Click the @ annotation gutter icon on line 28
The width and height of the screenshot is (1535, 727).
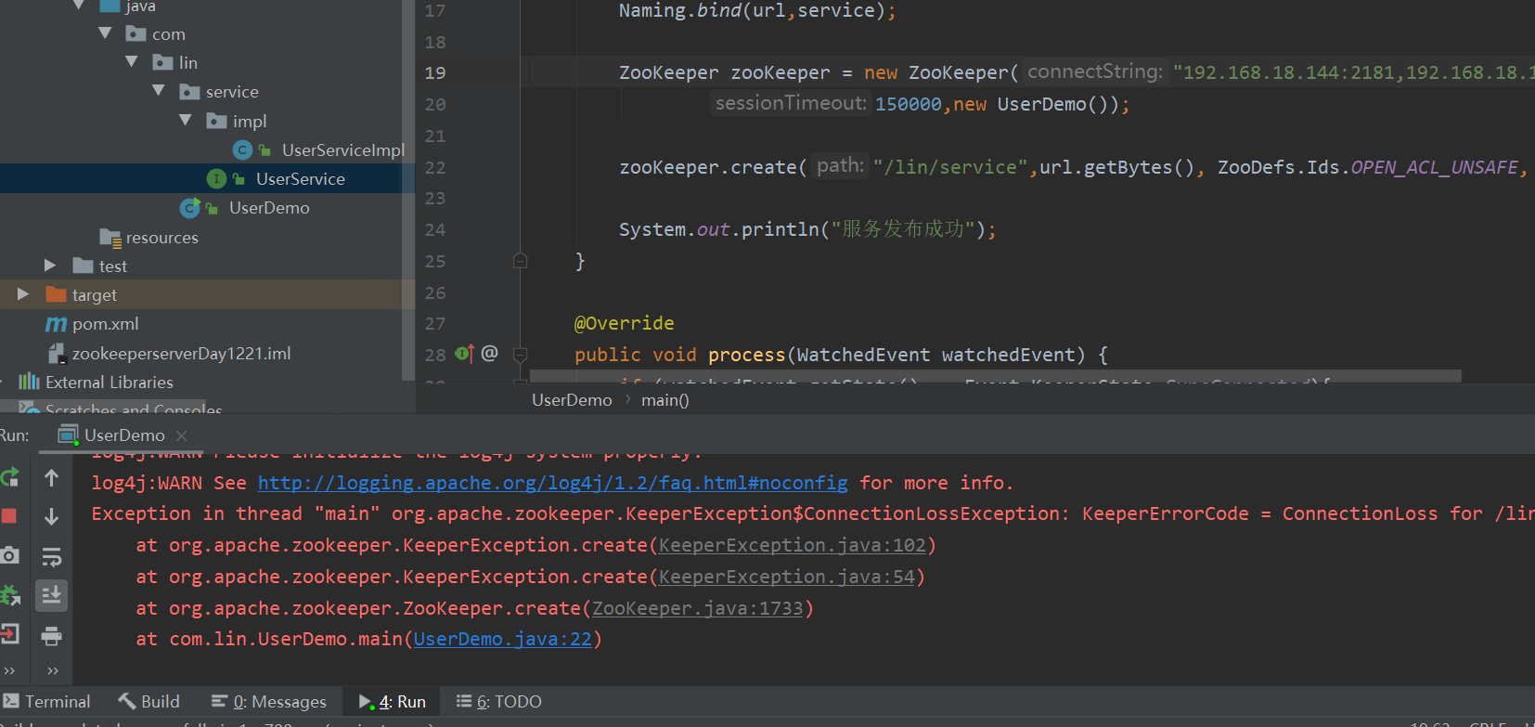coord(490,353)
